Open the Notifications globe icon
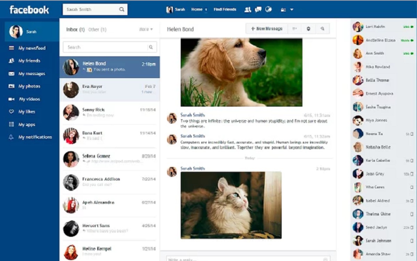 click(269, 9)
